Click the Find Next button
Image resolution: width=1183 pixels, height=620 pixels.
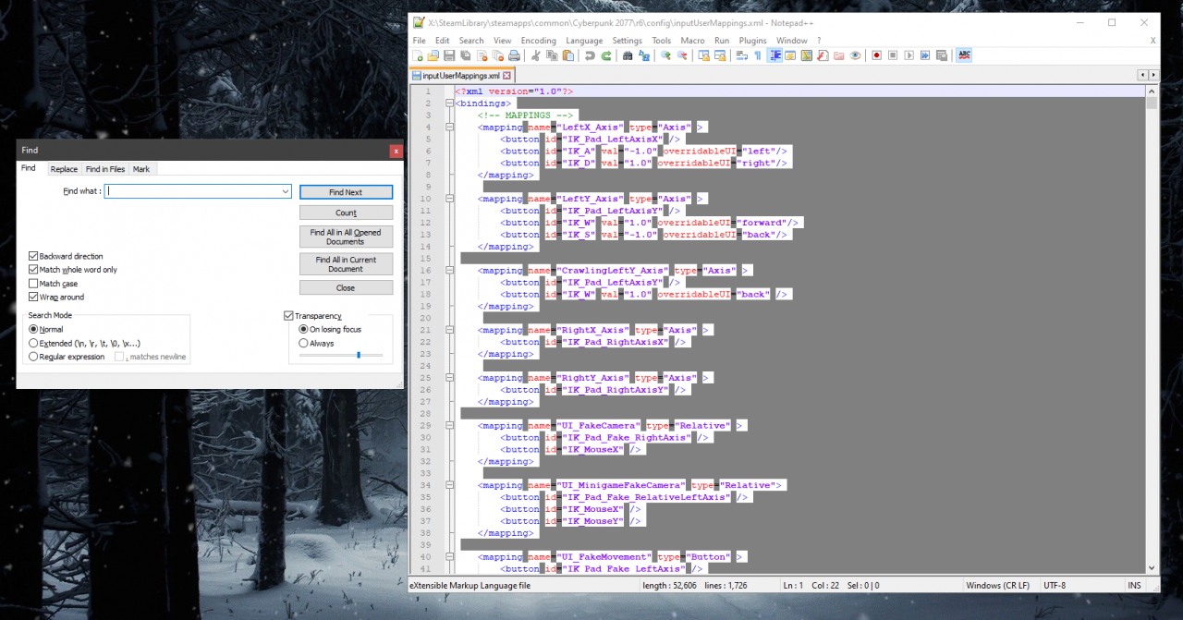click(346, 192)
